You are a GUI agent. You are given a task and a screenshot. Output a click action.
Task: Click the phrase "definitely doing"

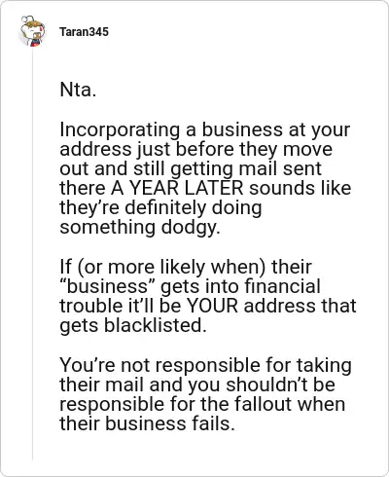click(194, 208)
